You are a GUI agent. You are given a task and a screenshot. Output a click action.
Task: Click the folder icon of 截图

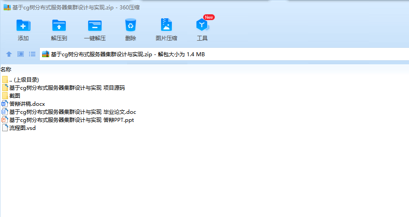5,96
